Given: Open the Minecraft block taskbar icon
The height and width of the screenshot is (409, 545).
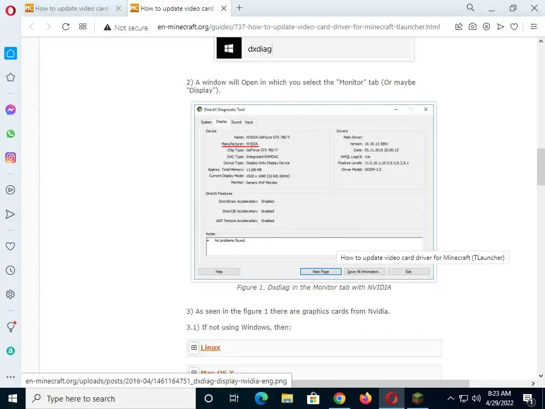Looking at the screenshot, I should (417, 398).
